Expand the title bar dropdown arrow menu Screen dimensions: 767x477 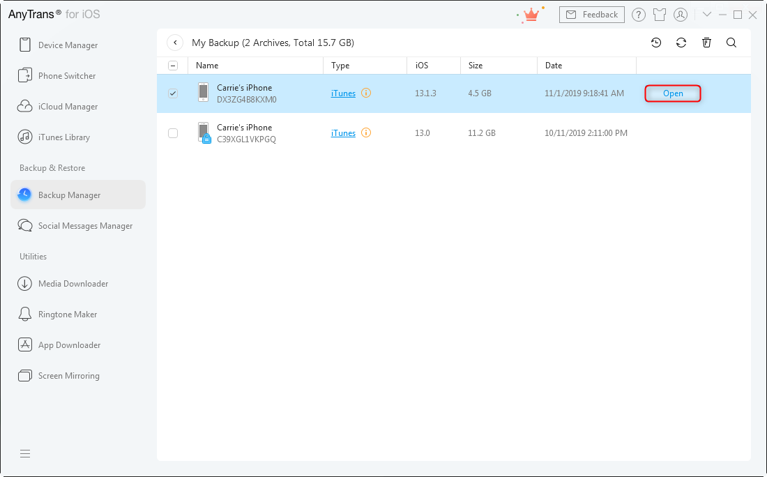pos(707,14)
